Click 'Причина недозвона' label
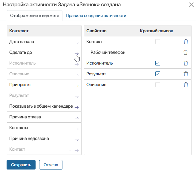The width and height of the screenshot is (196, 171). 29,138
